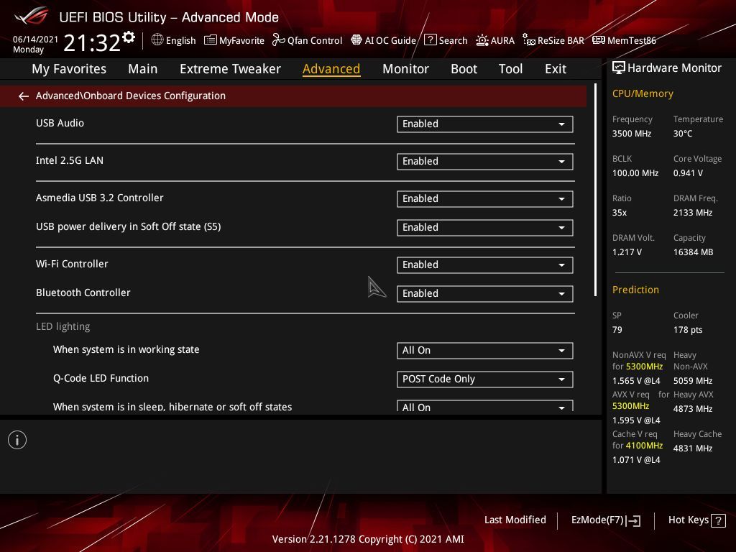The image size is (736, 552).
Task: Switch to the Boot tab
Action: (x=464, y=69)
